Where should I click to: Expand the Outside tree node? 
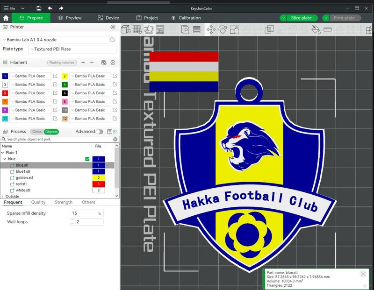pyautogui.click(x=3, y=196)
